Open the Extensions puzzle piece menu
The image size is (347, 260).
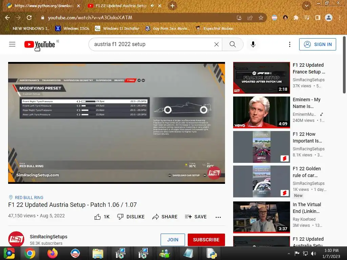coord(296,18)
